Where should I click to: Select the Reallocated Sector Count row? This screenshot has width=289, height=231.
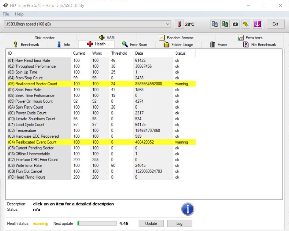coord(101,84)
